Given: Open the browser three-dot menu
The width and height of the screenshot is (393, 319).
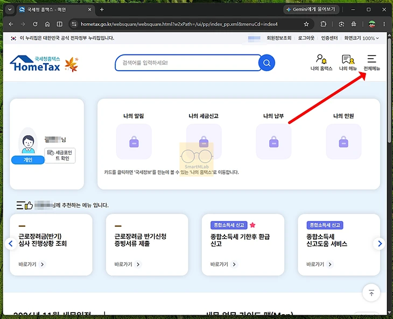Looking at the screenshot, I should click(384, 24).
